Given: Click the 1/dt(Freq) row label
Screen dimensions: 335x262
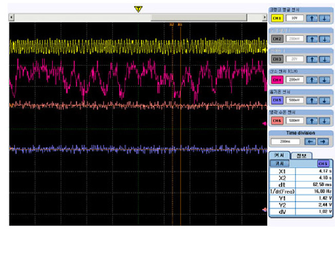Looking at the screenshot, I should [x=282, y=191].
